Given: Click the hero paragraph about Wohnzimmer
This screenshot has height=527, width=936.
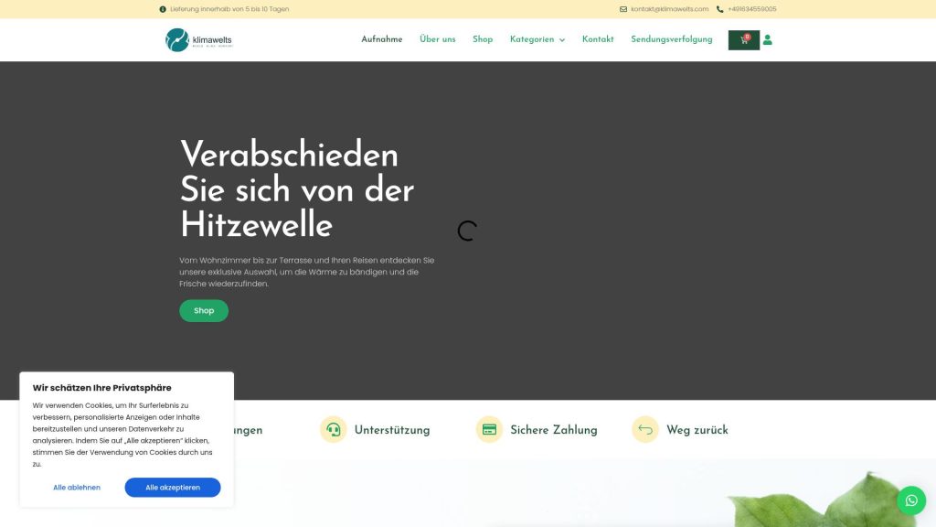Looking at the screenshot, I should (307, 272).
